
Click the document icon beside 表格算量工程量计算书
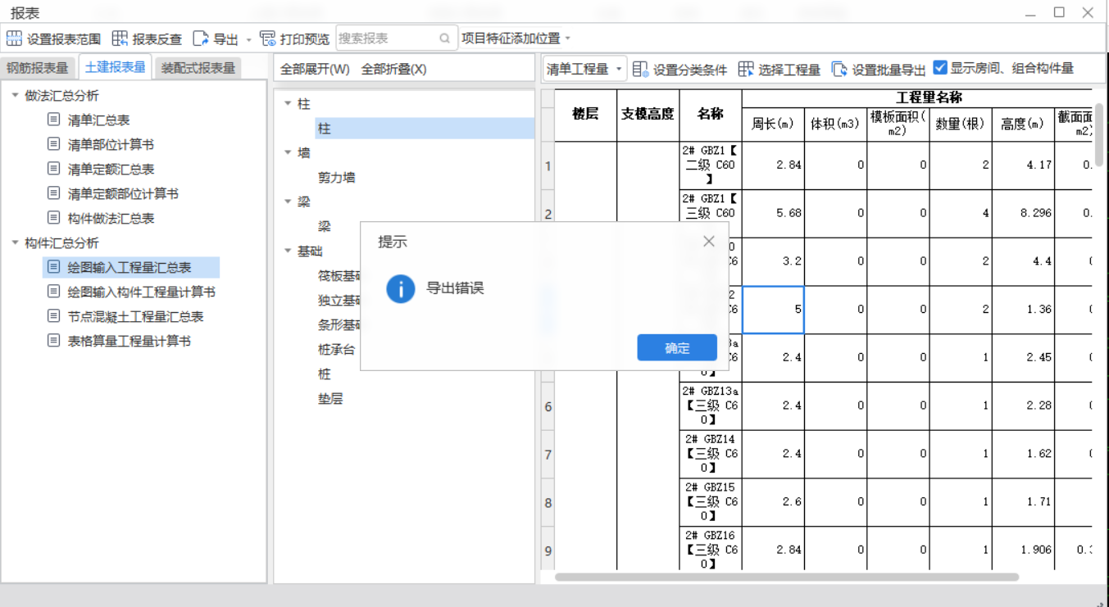tap(54, 341)
